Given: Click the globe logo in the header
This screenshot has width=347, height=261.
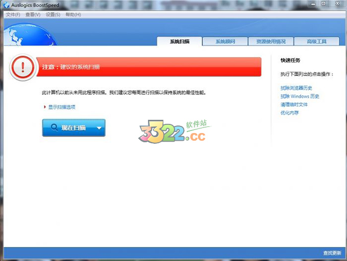Looking at the screenshot, I should (x=30, y=35).
